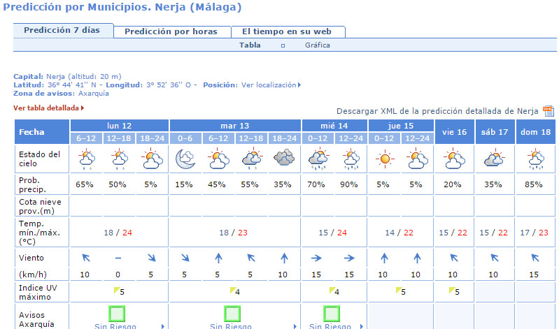
Task: Open the Predicción por horas tab
Action: [171, 31]
